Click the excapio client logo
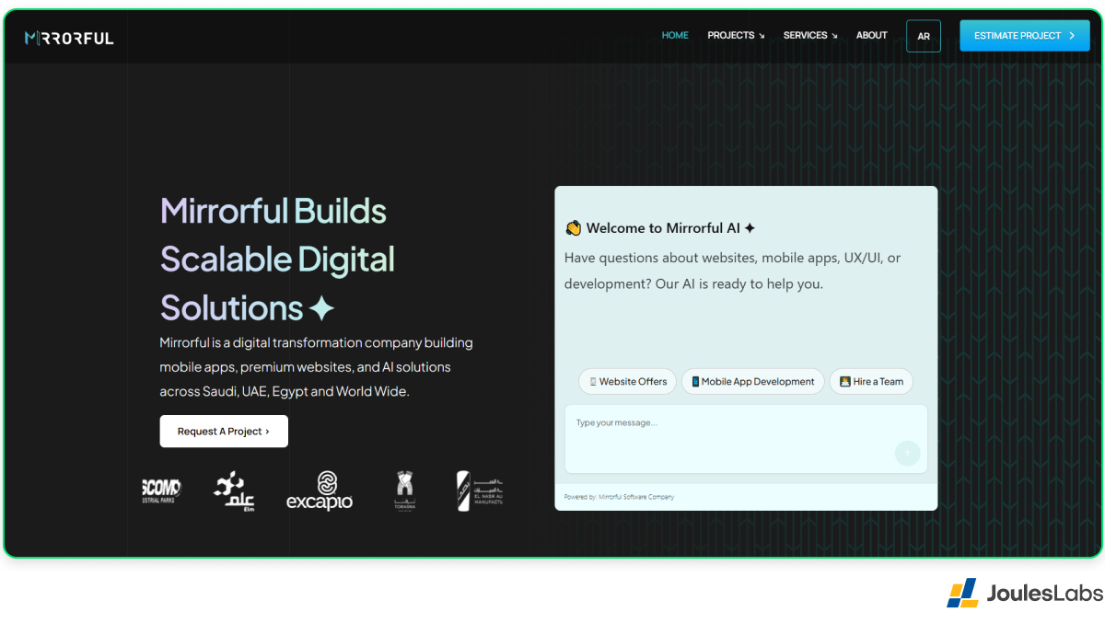Image resolution: width=1105 pixels, height=635 pixels. click(x=320, y=491)
